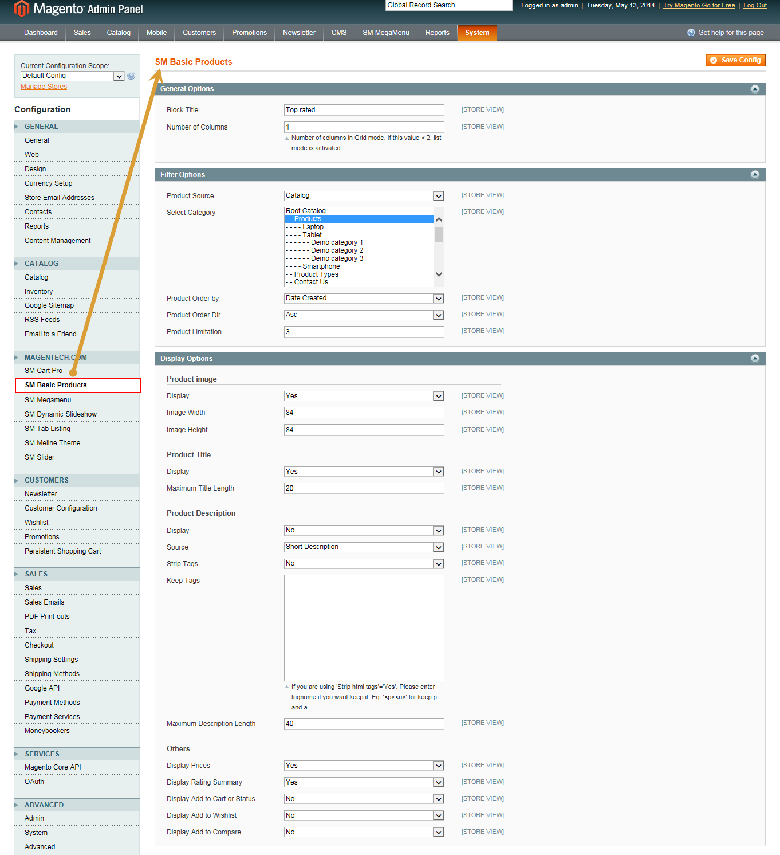Viewport: 780px width, 855px height.
Task: Collapse the ADVANCED sidebar section
Action: point(77,805)
